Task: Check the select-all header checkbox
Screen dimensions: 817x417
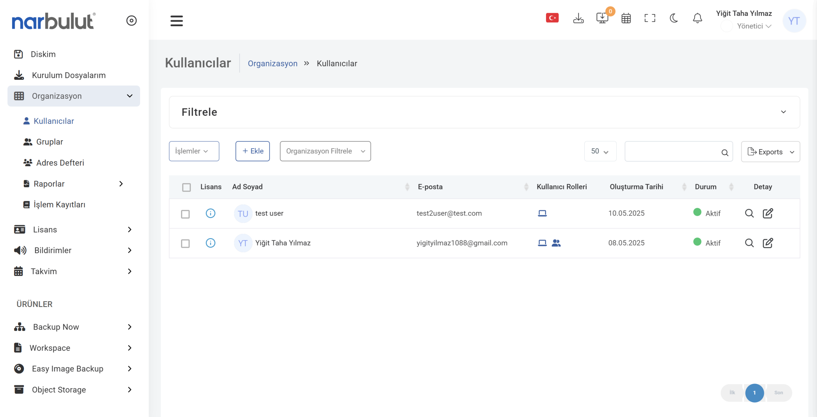Action: click(x=186, y=187)
